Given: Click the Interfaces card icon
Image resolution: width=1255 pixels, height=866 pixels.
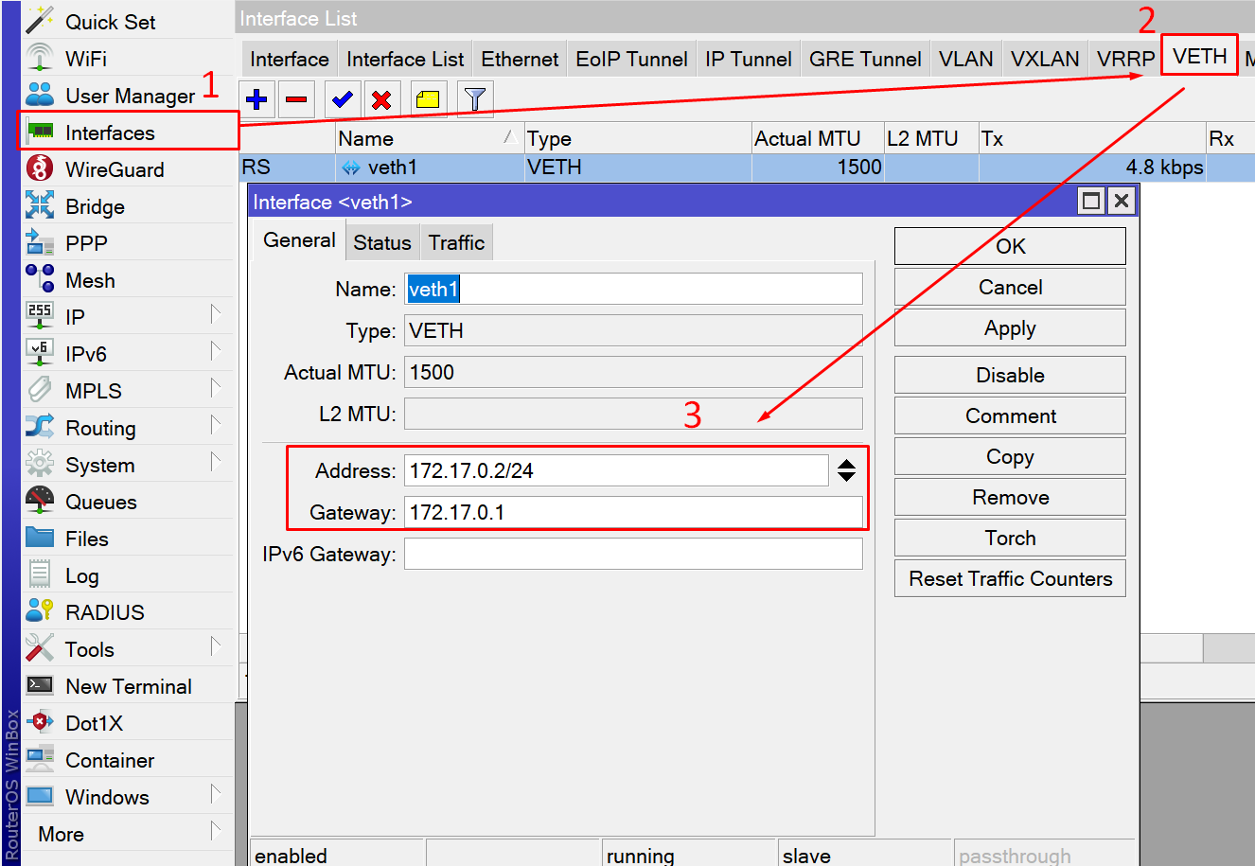Looking at the screenshot, I should pos(40,132).
